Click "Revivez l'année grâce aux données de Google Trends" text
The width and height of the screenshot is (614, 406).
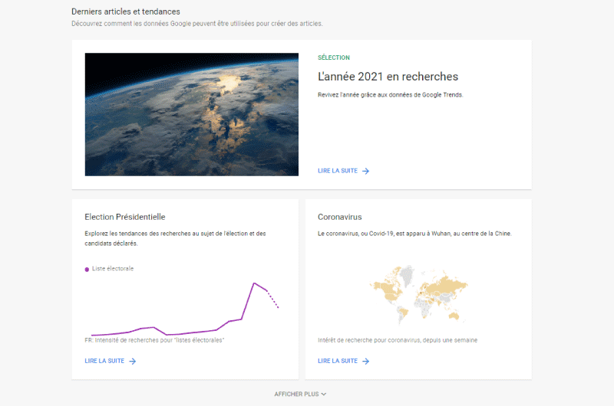[x=390, y=95]
